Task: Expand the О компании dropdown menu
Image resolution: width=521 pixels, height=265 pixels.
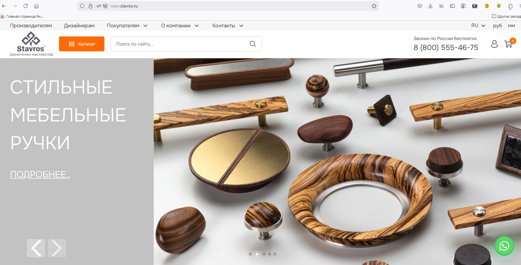Action: coord(180,26)
